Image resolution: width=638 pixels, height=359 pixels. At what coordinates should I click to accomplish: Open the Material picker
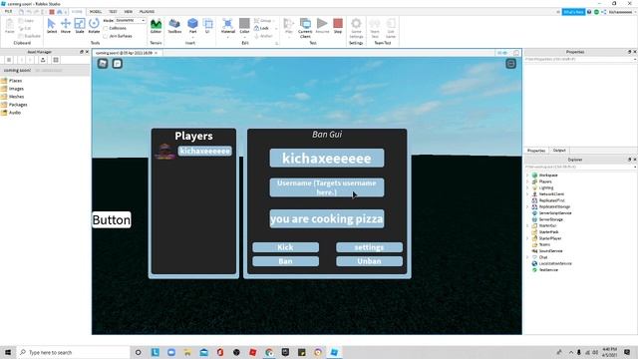[x=228, y=26]
